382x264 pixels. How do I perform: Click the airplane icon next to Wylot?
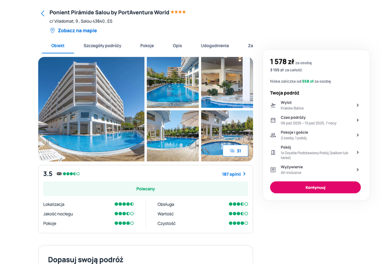tap(273, 105)
